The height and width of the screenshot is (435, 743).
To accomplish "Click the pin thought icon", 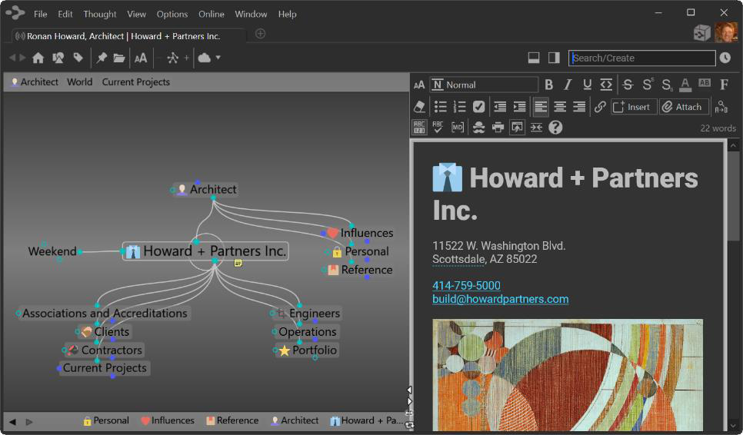I will tap(101, 58).
